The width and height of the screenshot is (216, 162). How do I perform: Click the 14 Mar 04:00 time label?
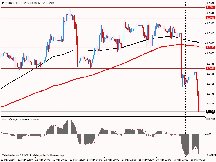coord(94,160)
